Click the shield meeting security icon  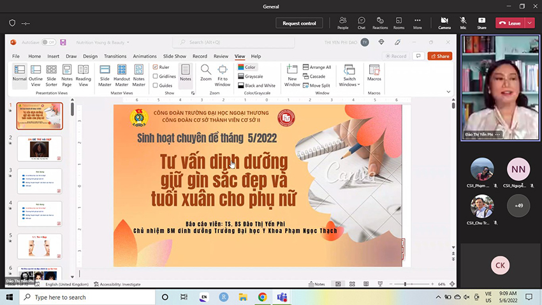(12, 23)
